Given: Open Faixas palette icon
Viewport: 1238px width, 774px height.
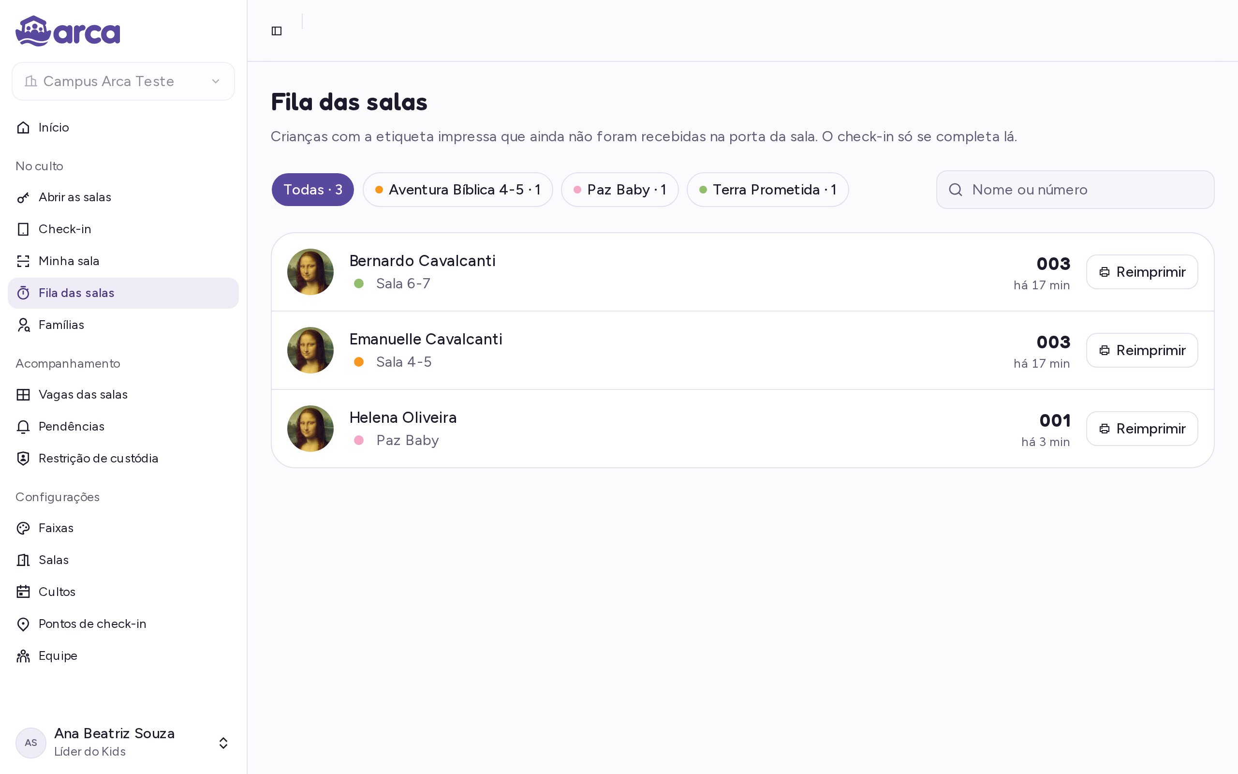Looking at the screenshot, I should tap(23, 528).
